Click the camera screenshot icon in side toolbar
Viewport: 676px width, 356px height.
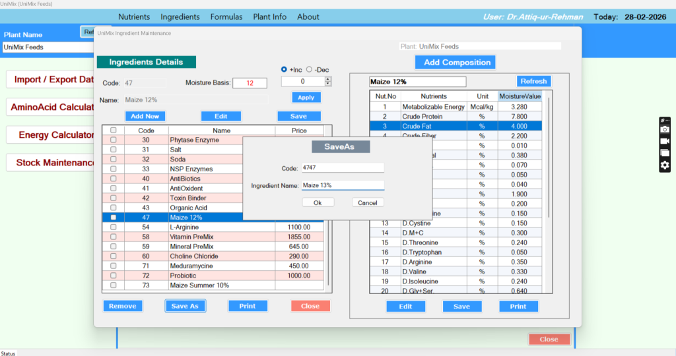[x=665, y=130]
